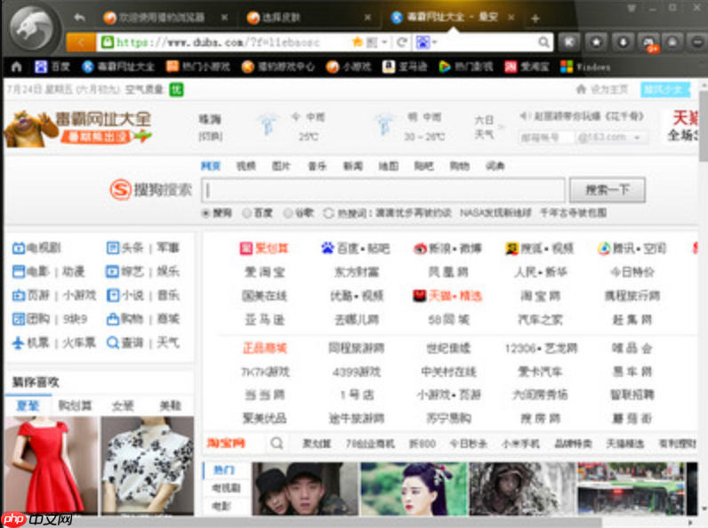Open the home icon in bookmarks bar
708x528 pixels.
coord(15,67)
